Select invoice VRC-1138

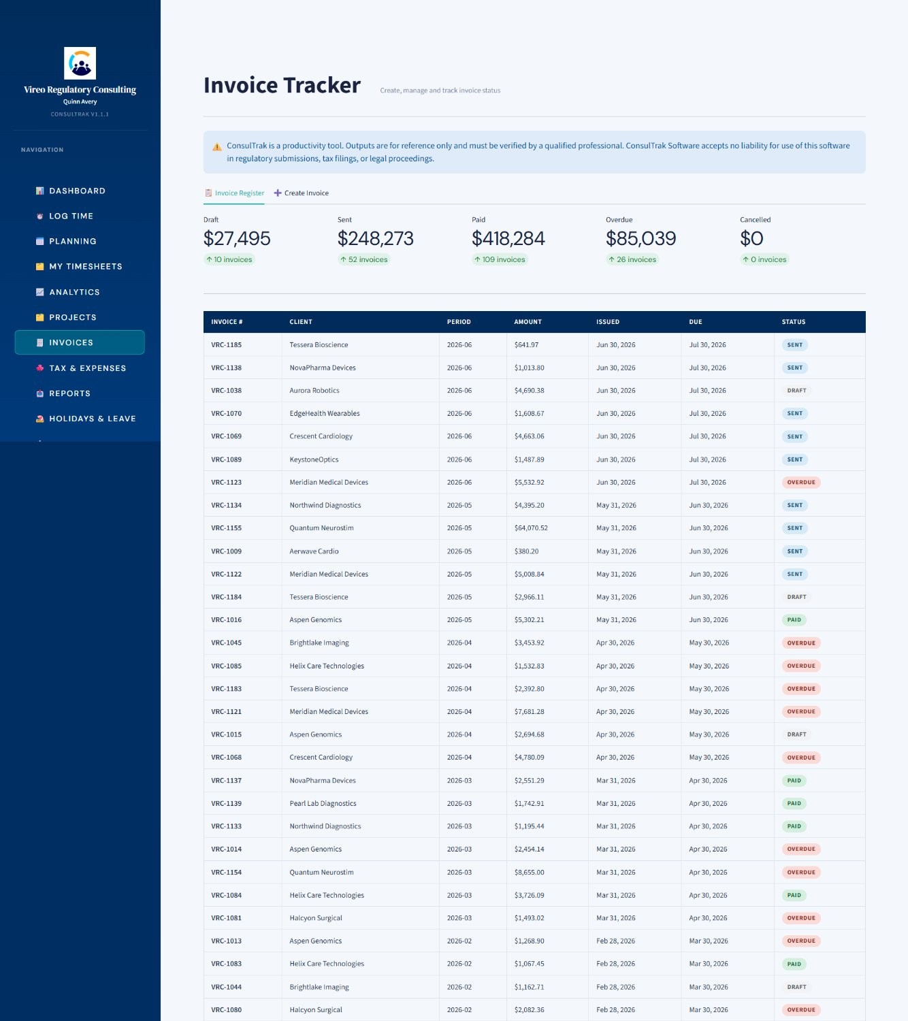(226, 368)
